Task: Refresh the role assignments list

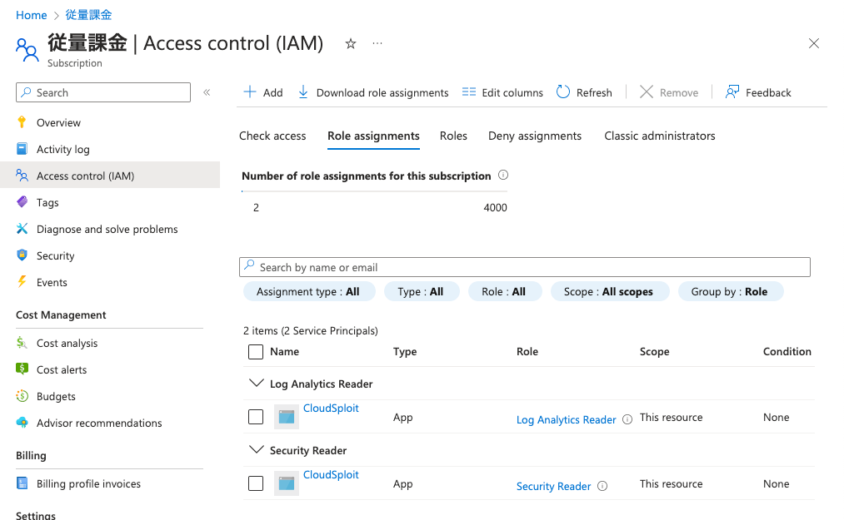Action: 584,92
